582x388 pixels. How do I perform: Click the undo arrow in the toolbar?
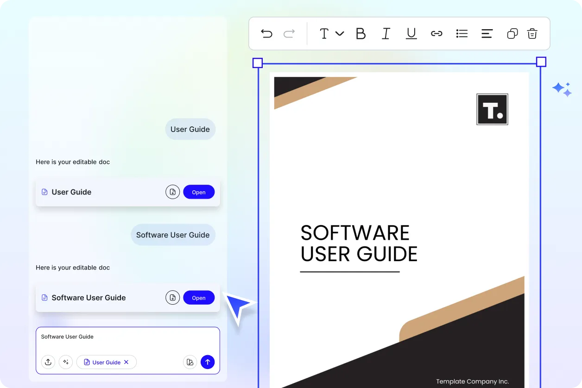(x=266, y=33)
